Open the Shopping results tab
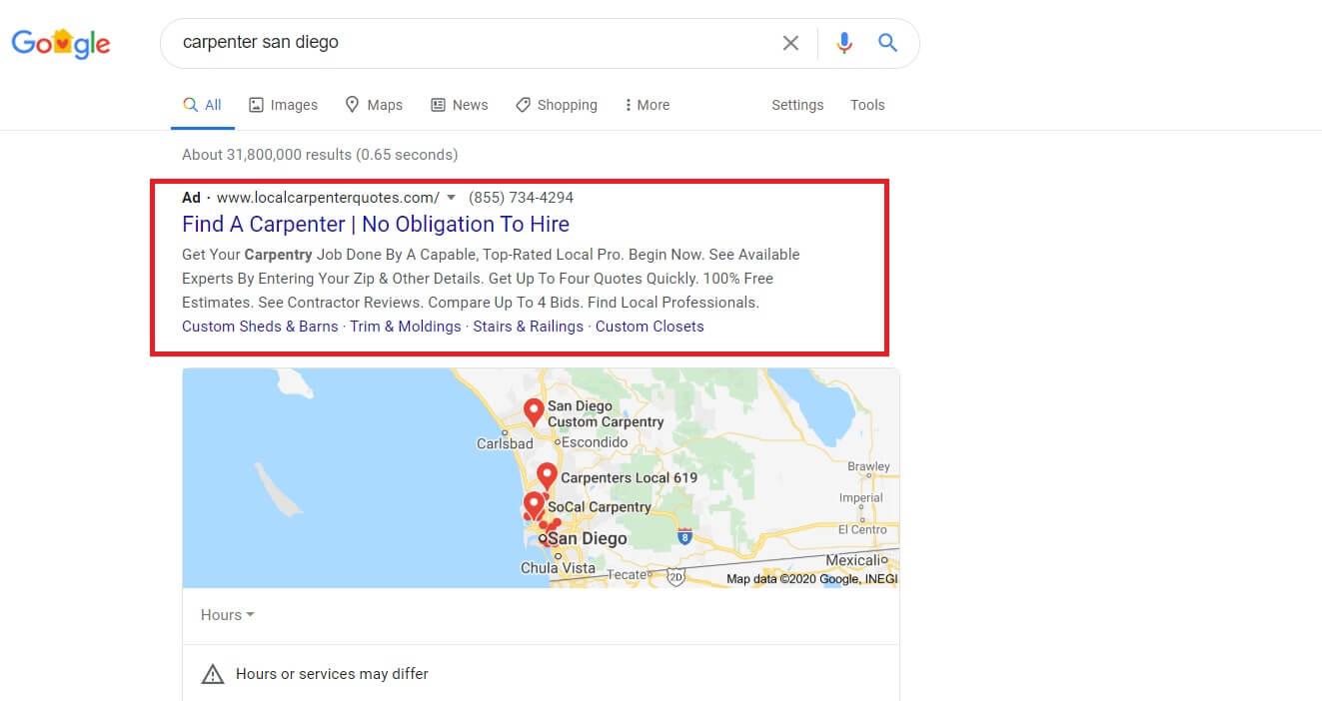This screenshot has height=701, width=1322. point(557,105)
